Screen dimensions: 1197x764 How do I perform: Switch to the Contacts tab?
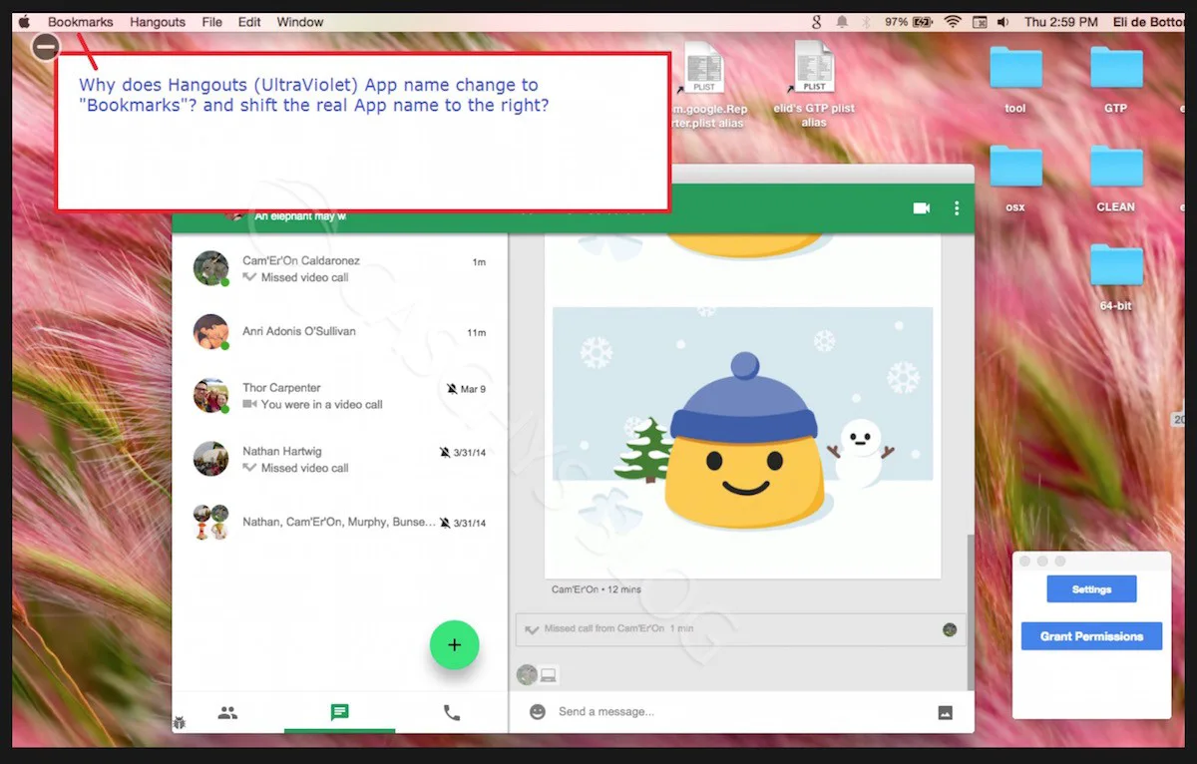pos(227,713)
